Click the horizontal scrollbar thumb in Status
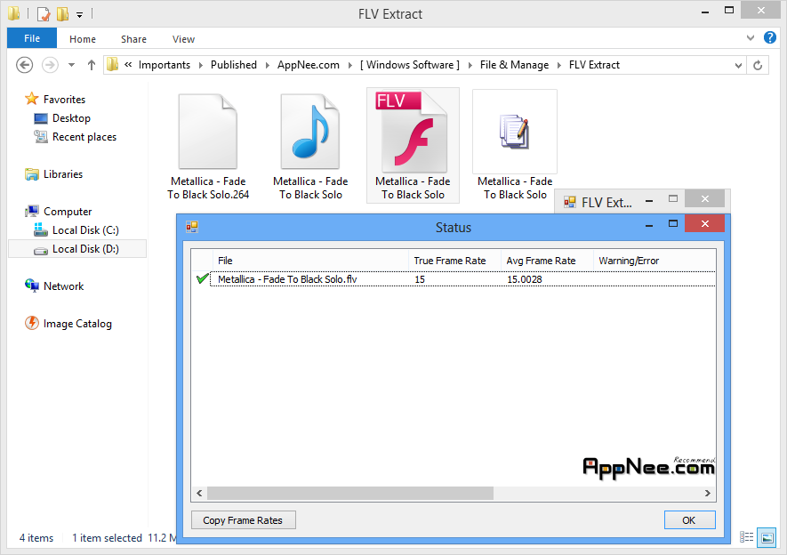Viewport: 787px width, 555px height. tap(350, 494)
